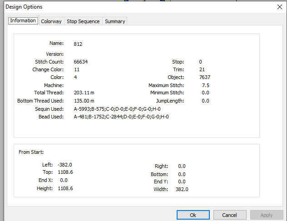Close the Design Options dialog
Screen dimensions: 287x221
tap(279, 7)
